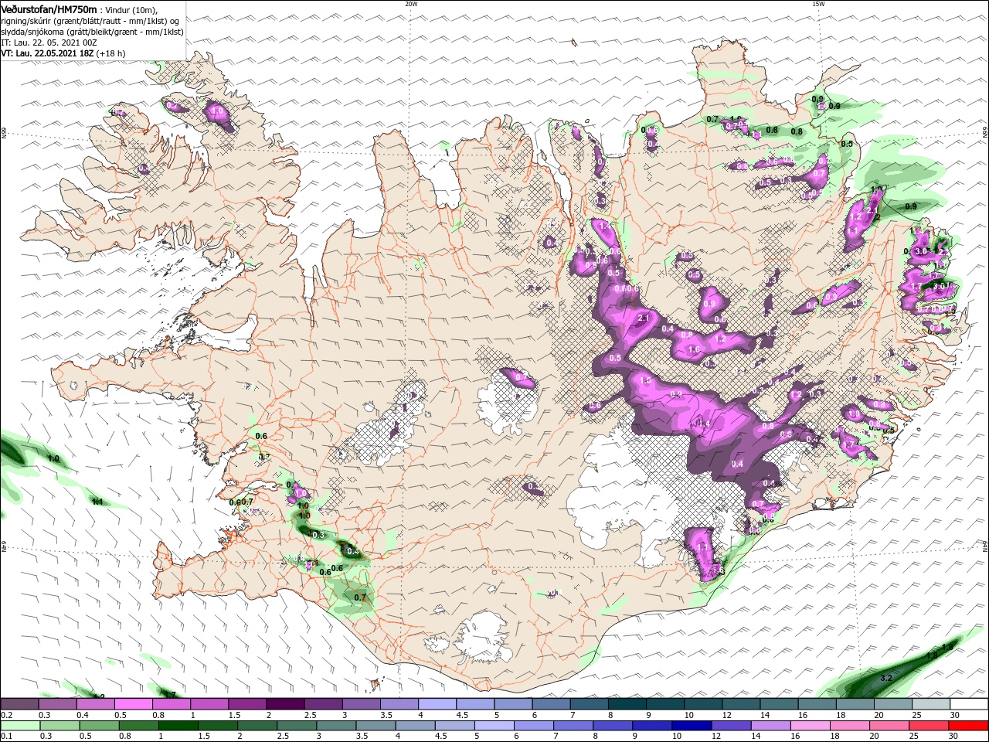Pick the deep blue 10–12 rain swatch
This screenshot has height=742, width=989.
coord(691,726)
